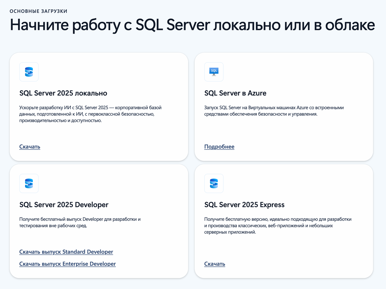This screenshot has width=386, height=289.
Task: Click description starting with Ускорьте разработку ИИ
Action: tap(90, 114)
